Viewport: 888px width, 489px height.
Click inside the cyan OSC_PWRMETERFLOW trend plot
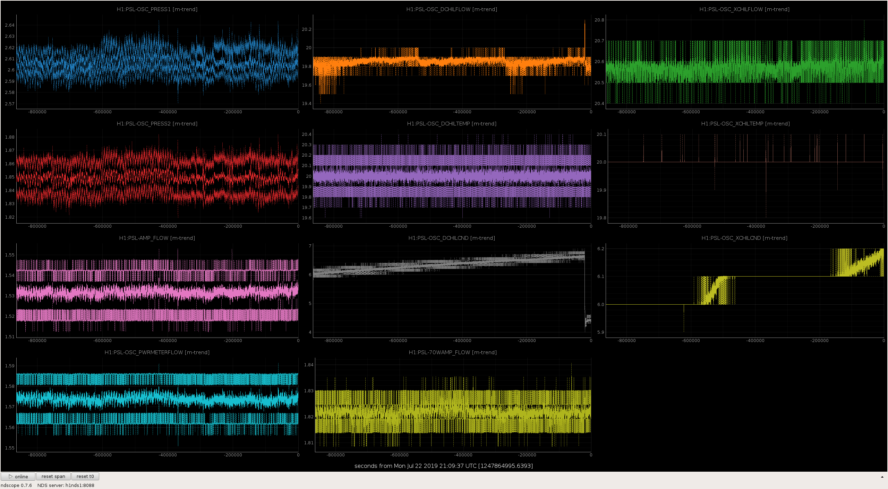[157, 405]
